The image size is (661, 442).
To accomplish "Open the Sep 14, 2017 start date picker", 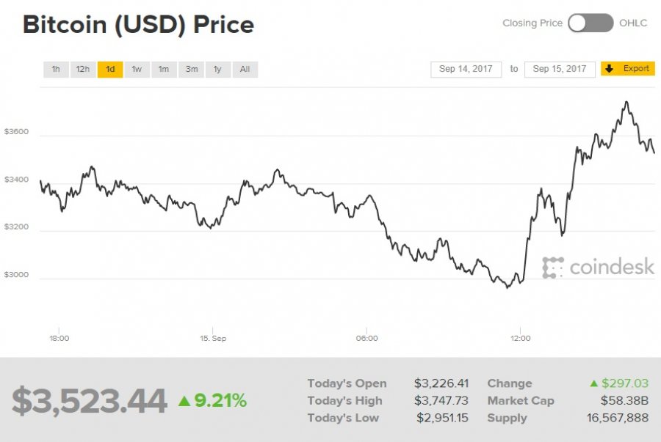I will click(x=466, y=69).
